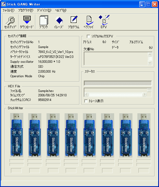Toggle the トレース表示 checkbox
The width and height of the screenshot is (159, 187).
pos(86,101)
